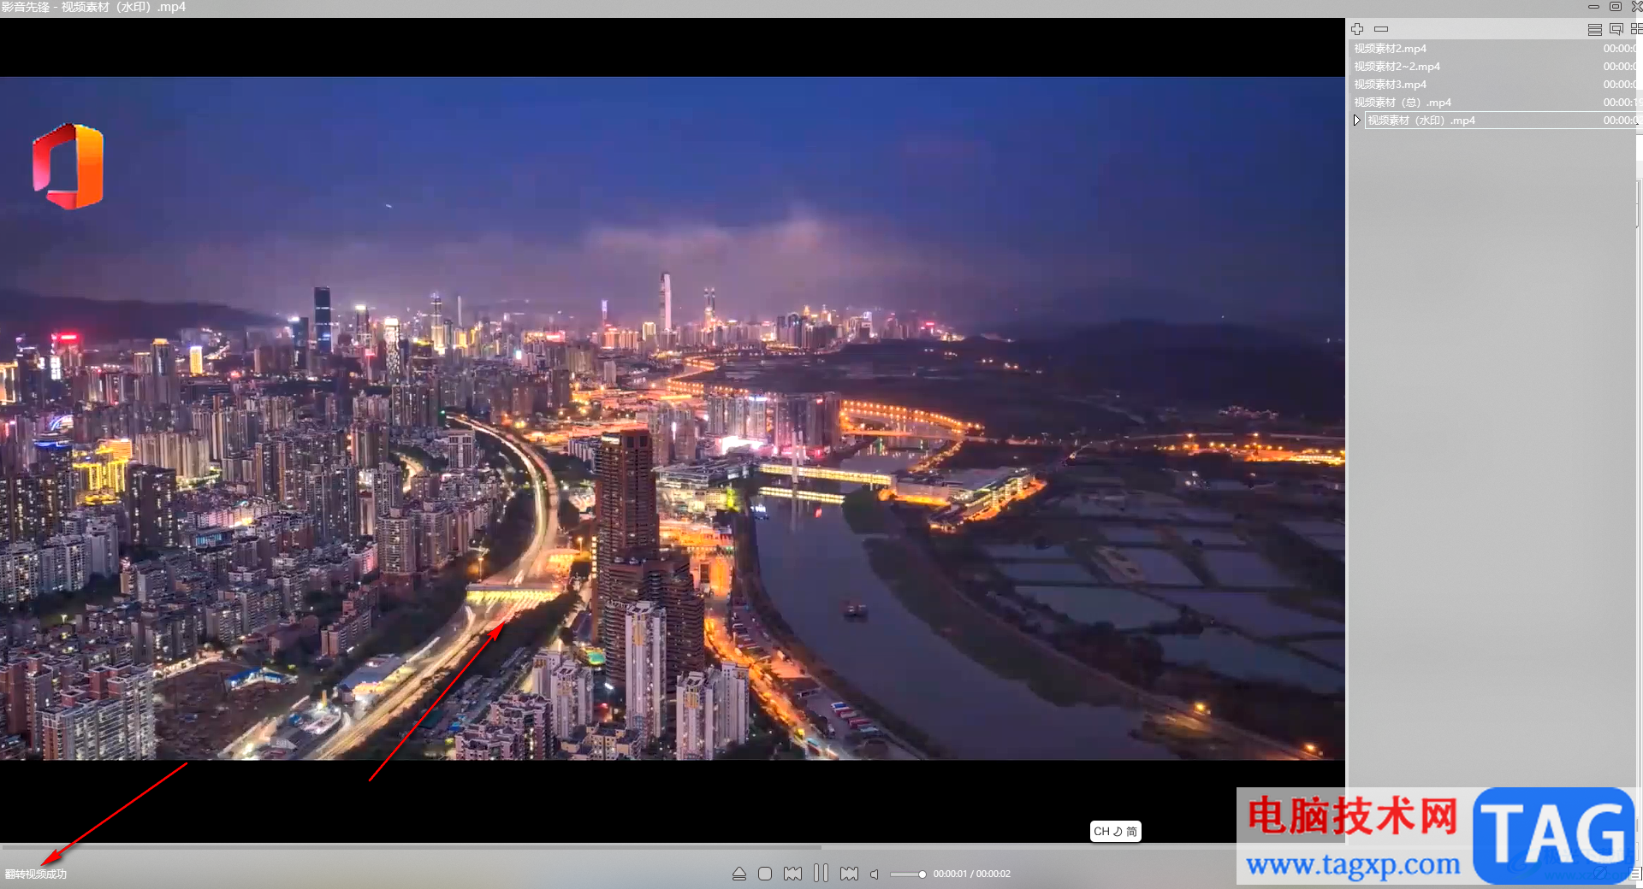Stop playback with the stop button
Image resolution: width=1643 pixels, height=889 pixels.
765,874
